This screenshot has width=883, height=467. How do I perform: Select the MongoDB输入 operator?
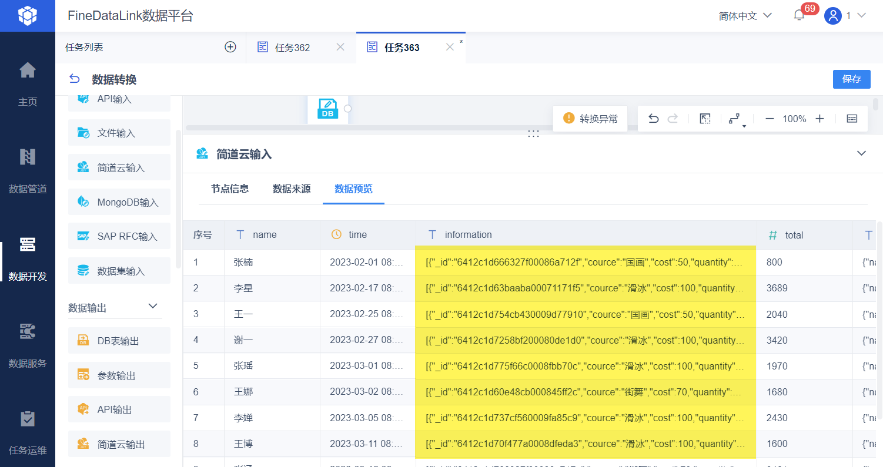coord(119,202)
